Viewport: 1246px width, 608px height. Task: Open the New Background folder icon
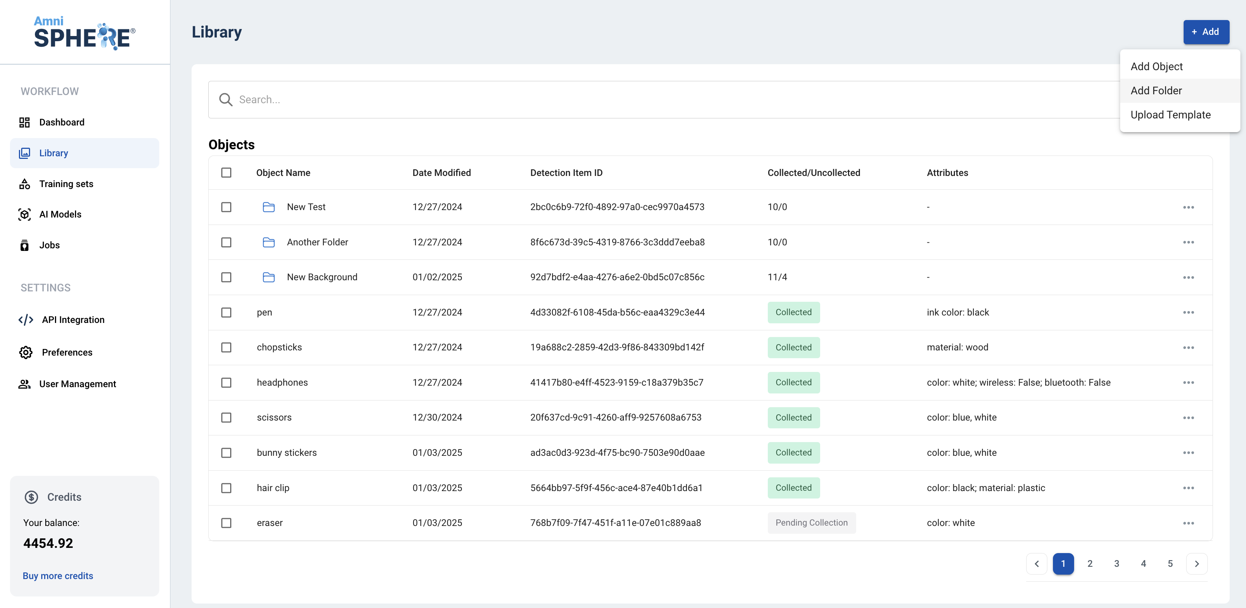click(268, 277)
